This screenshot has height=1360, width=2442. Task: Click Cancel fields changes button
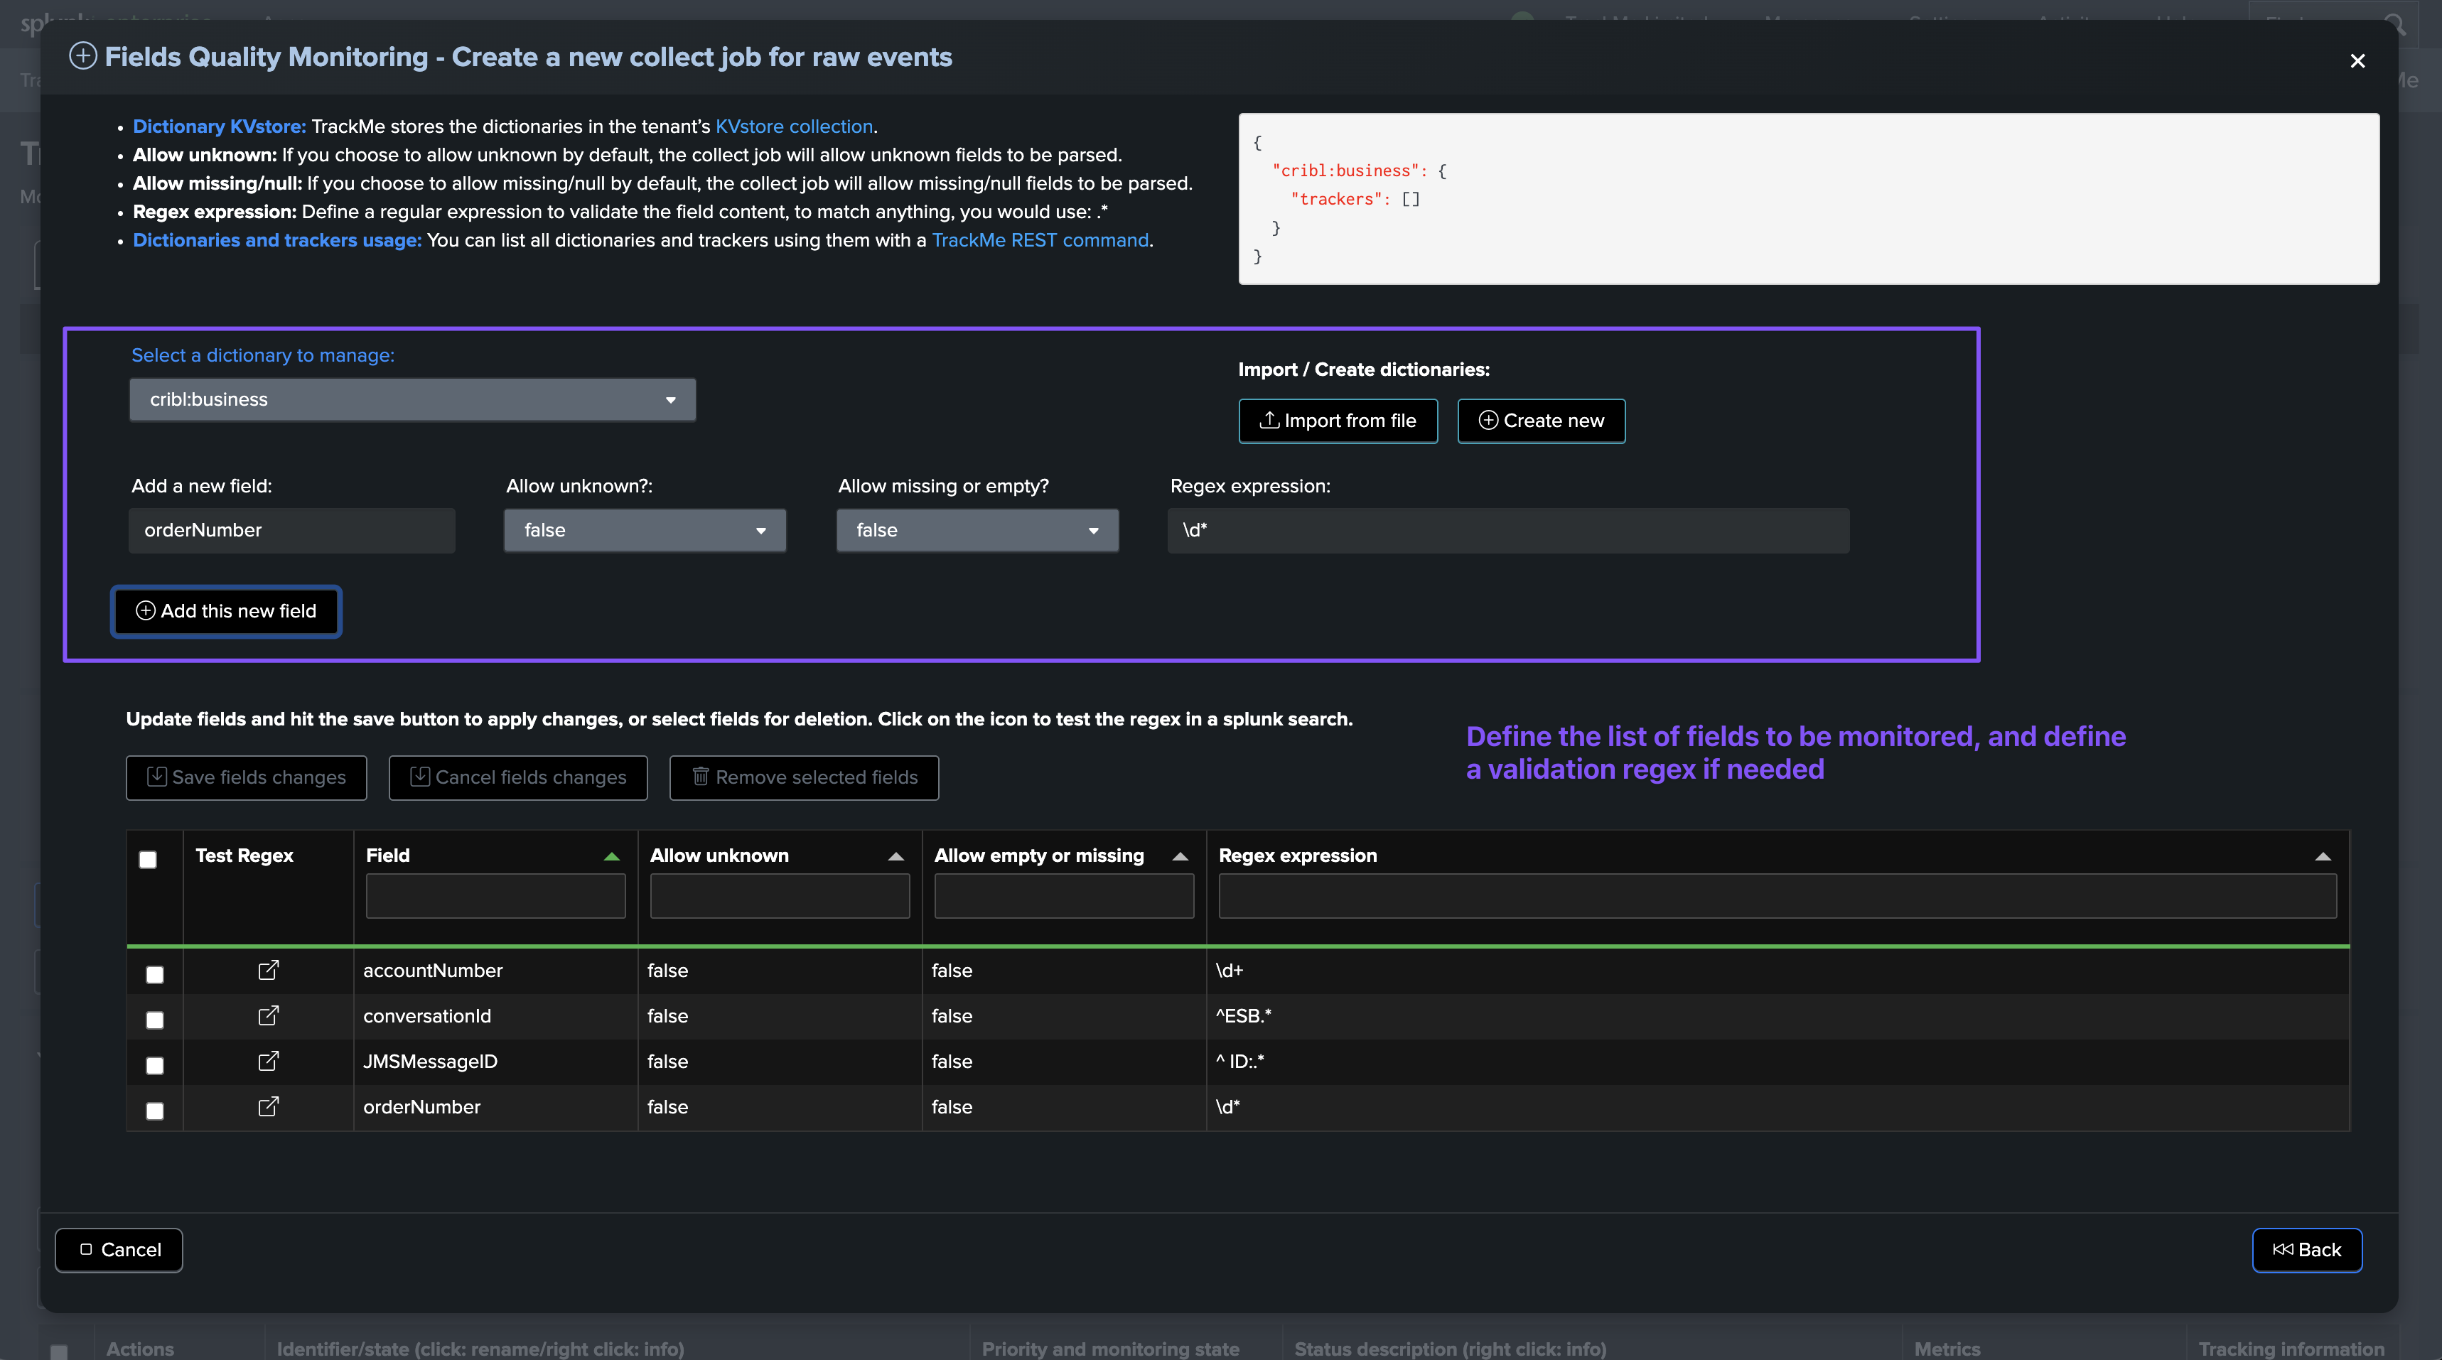coord(519,778)
